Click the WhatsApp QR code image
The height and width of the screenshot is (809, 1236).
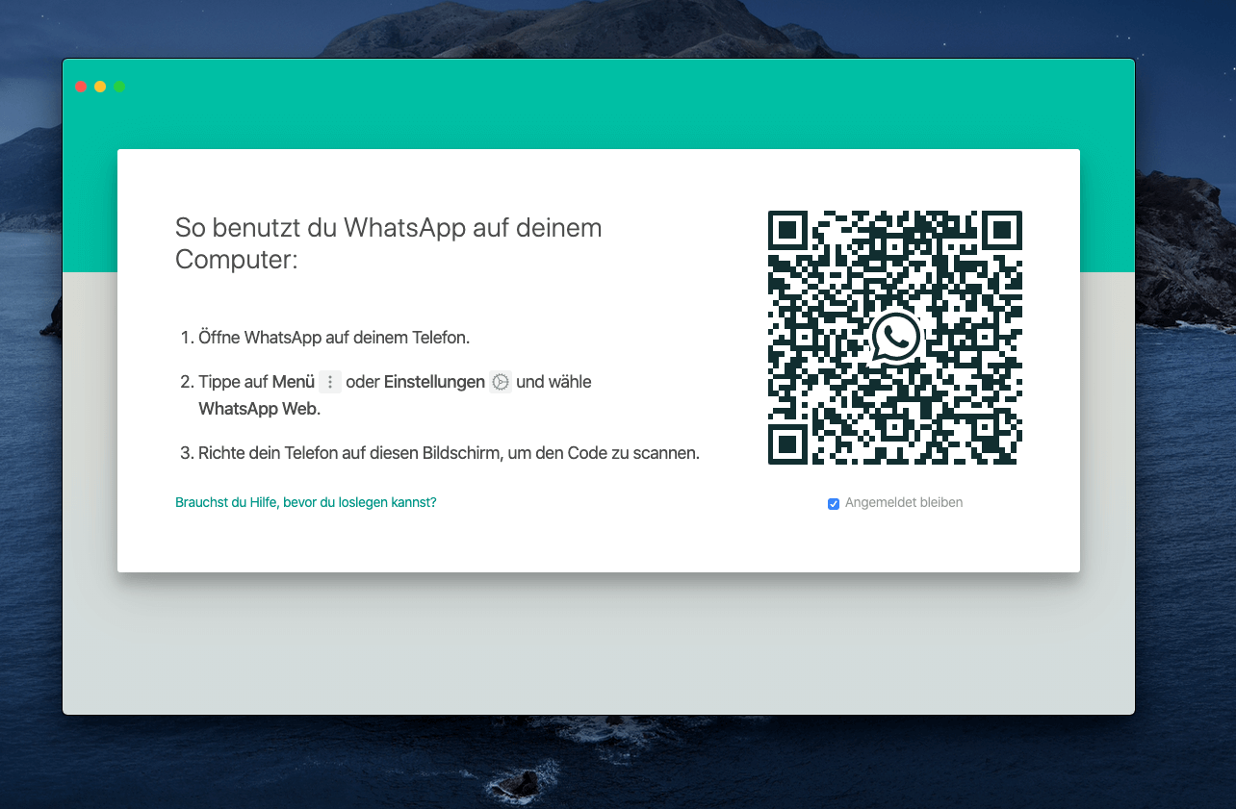(x=895, y=338)
